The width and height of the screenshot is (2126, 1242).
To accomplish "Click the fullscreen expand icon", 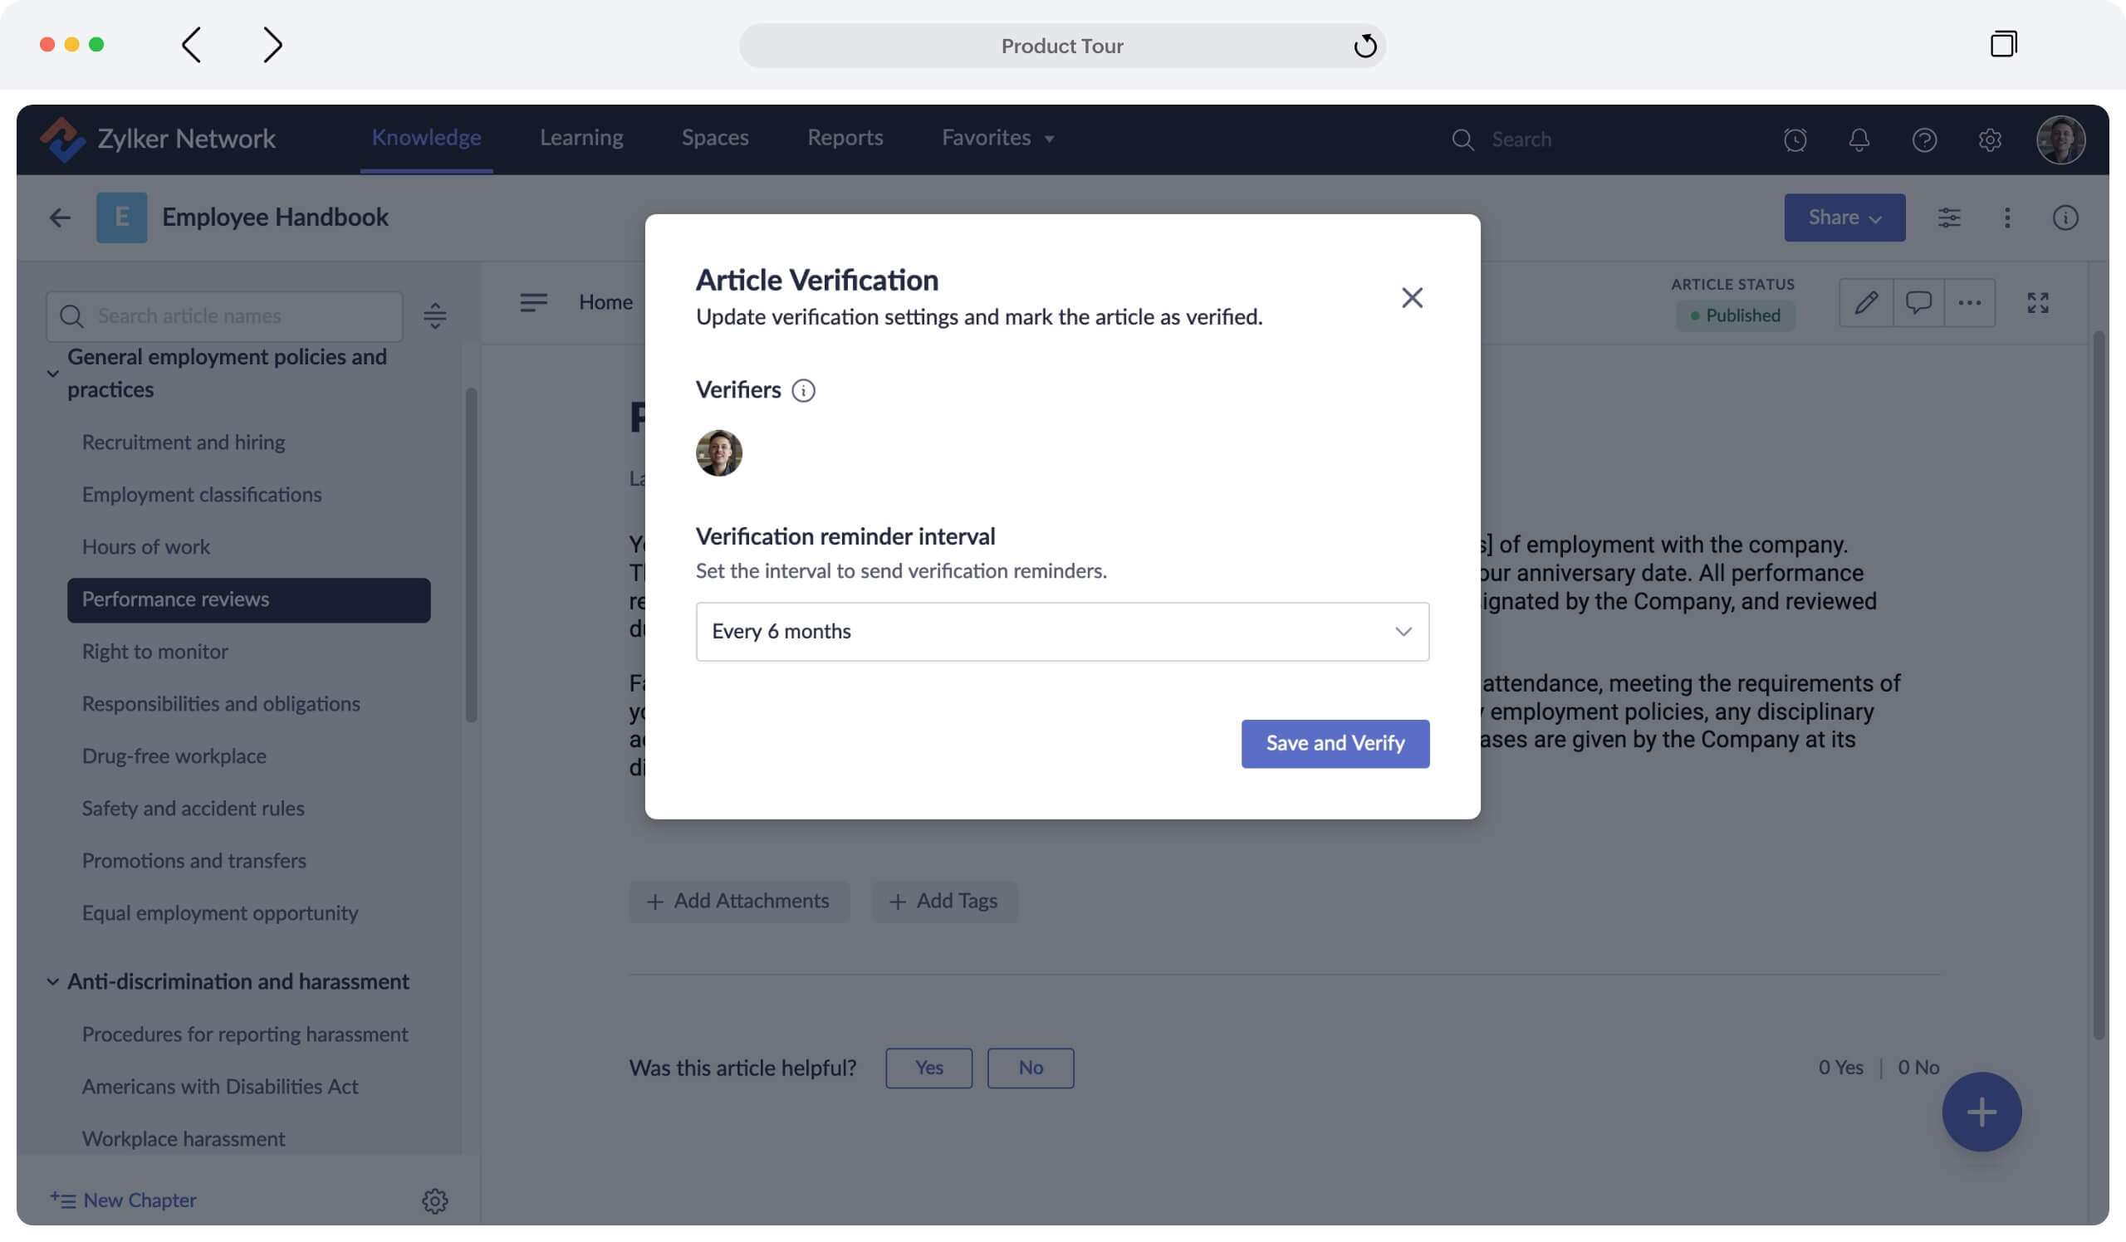I will click(2036, 303).
